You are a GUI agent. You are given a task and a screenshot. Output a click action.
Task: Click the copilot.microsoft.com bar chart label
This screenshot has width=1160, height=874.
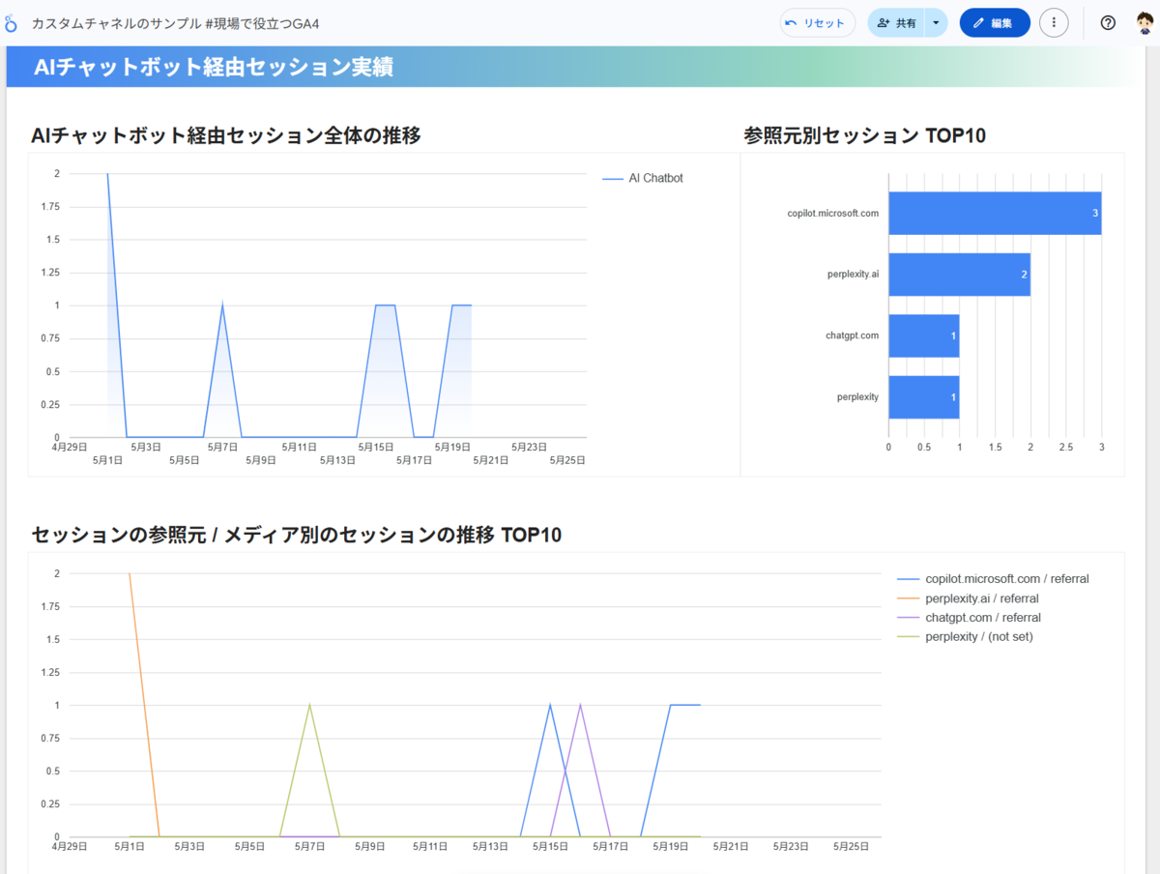point(833,213)
